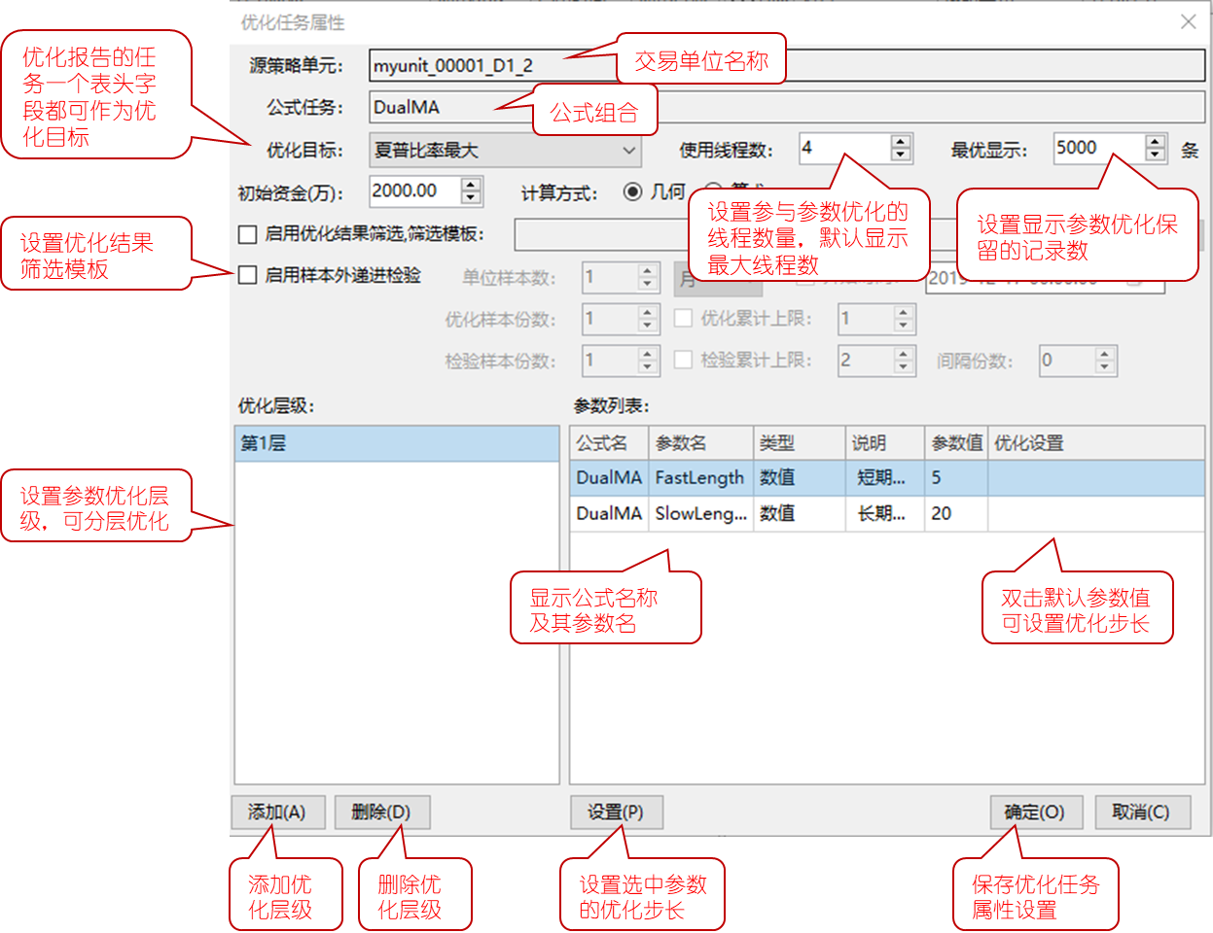Viewport: 1213px width, 933px height.
Task: Click the 最优显示 value field
Action: [x=1097, y=148]
